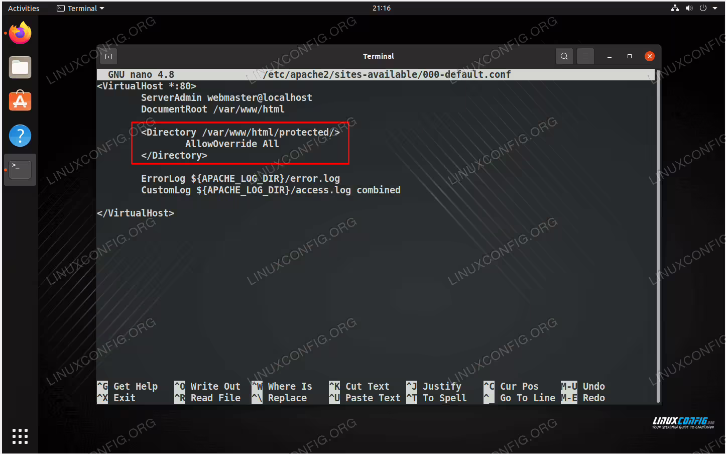Click the ServerAdmin webmaster@localhost line

[x=226, y=97]
